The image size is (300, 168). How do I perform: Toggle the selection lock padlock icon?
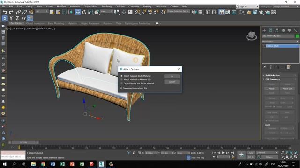(134, 153)
